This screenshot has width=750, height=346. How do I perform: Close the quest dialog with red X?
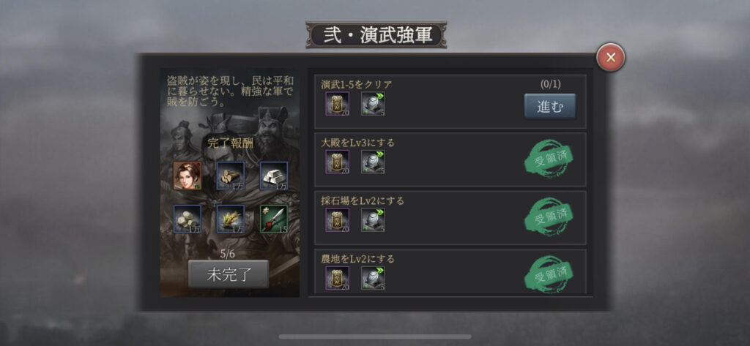tap(610, 57)
